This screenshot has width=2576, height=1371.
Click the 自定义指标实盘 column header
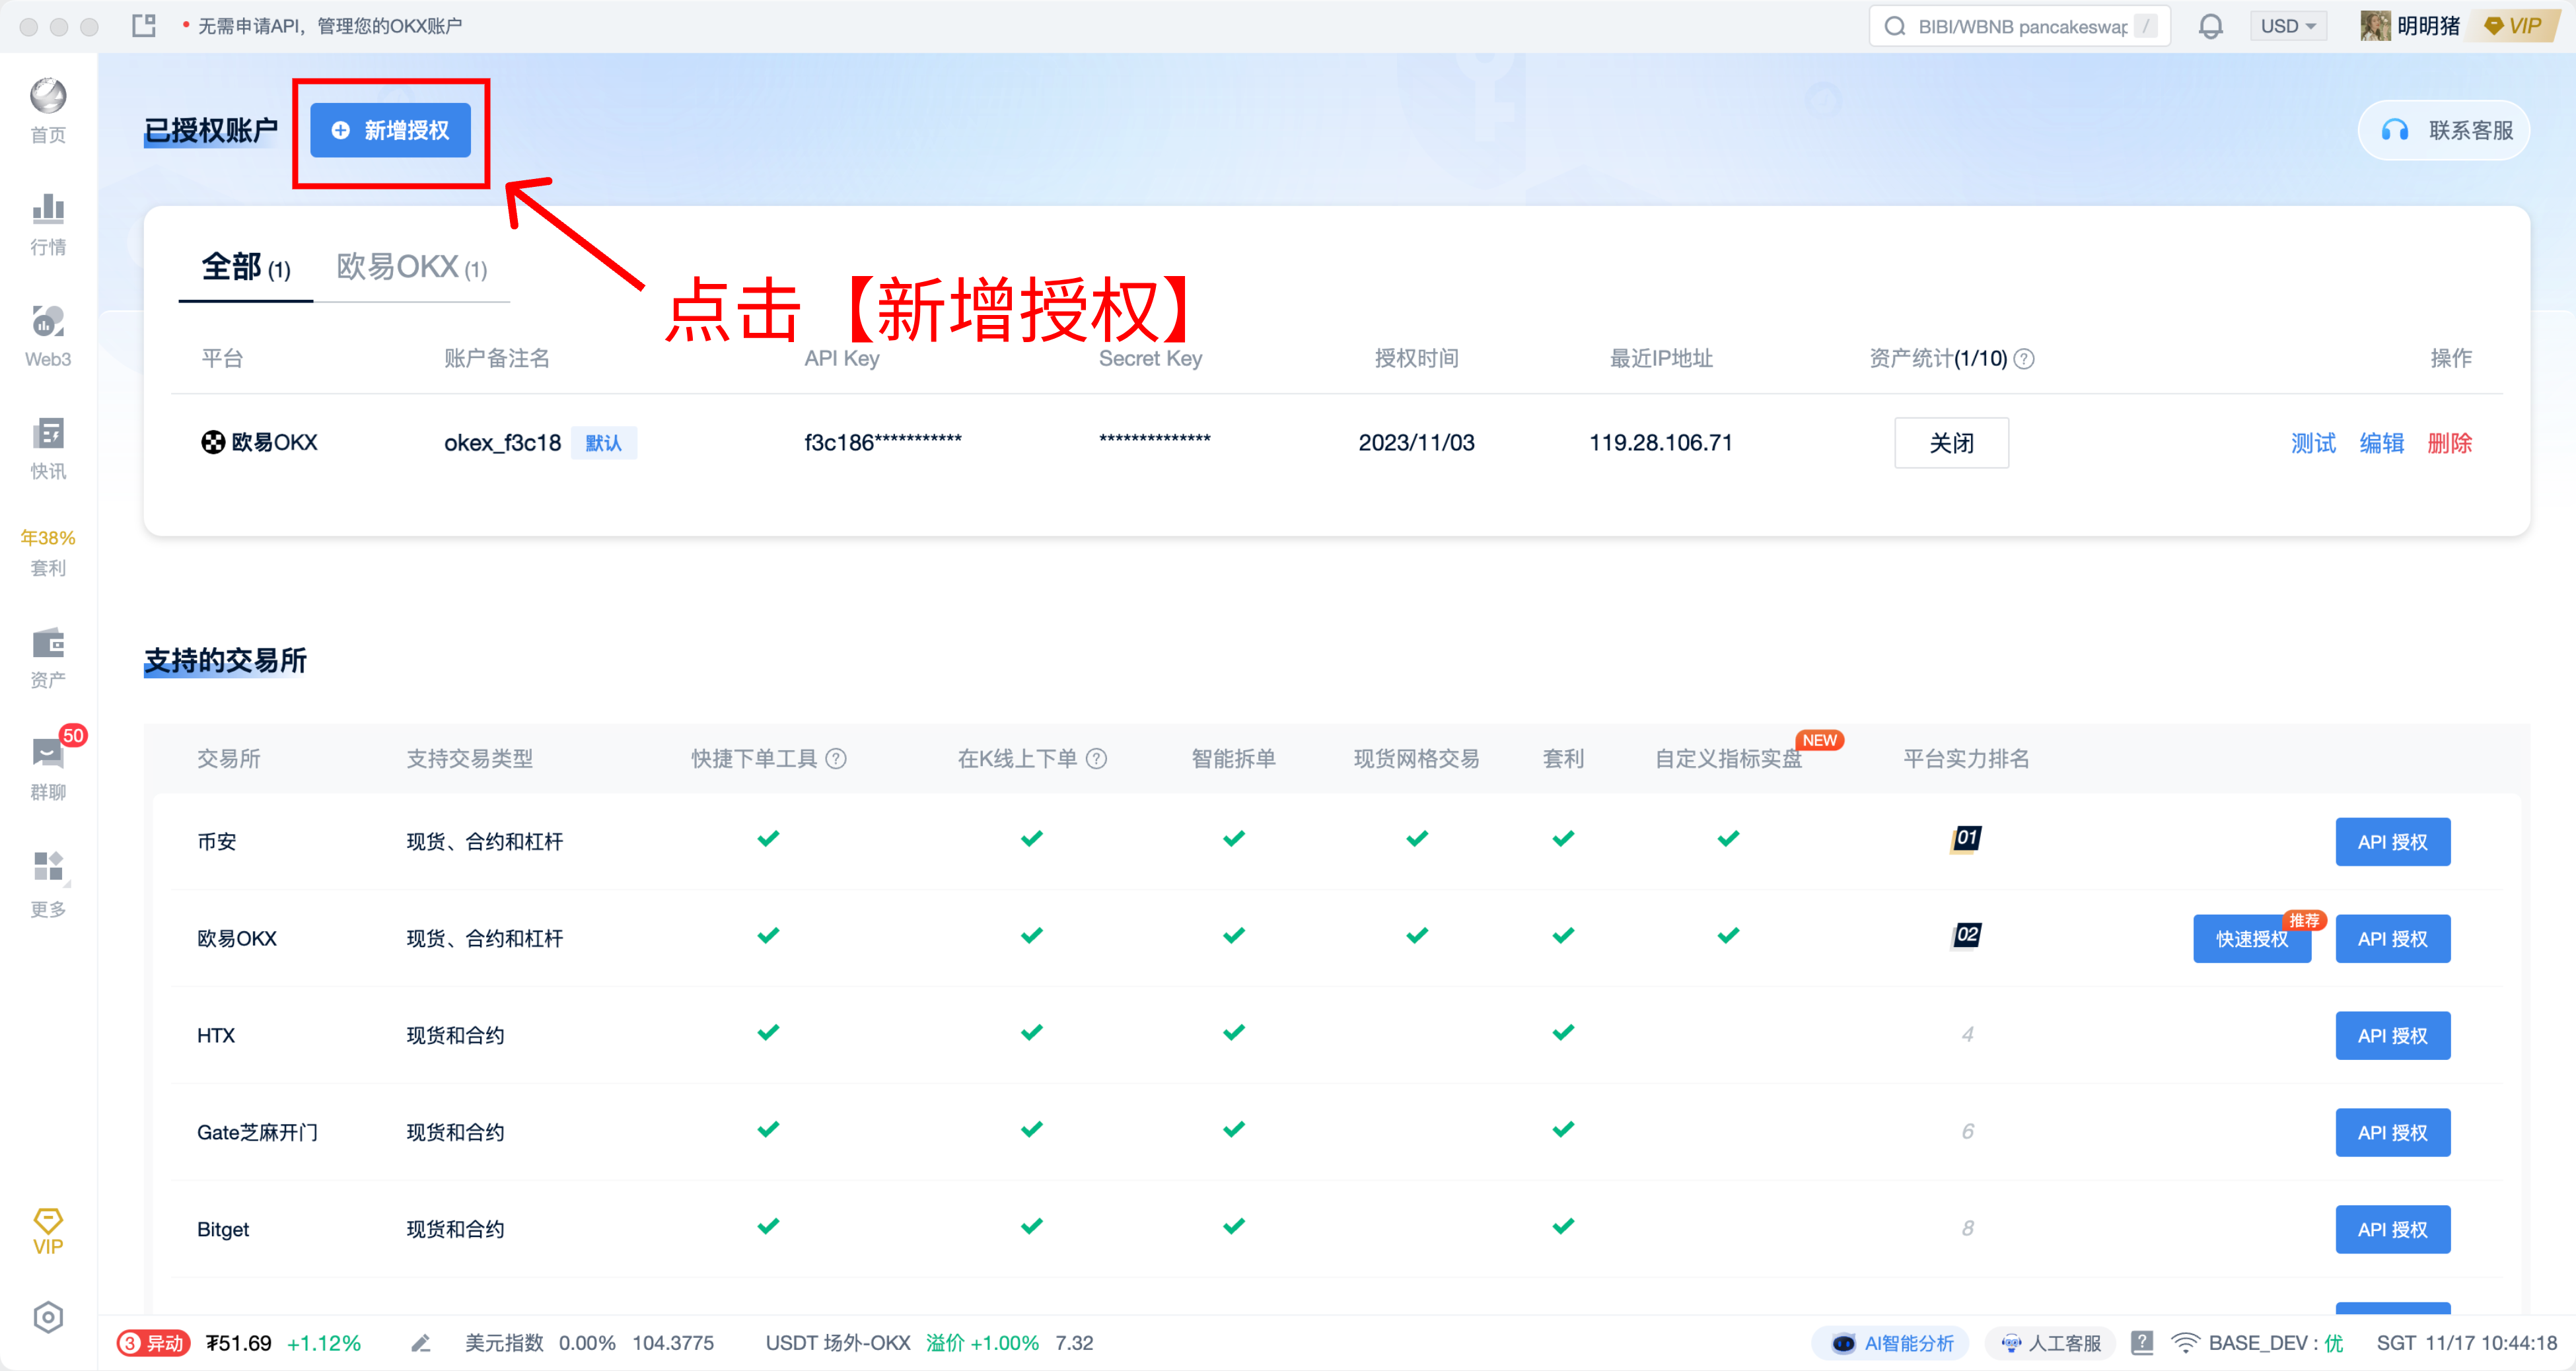click(x=1729, y=758)
